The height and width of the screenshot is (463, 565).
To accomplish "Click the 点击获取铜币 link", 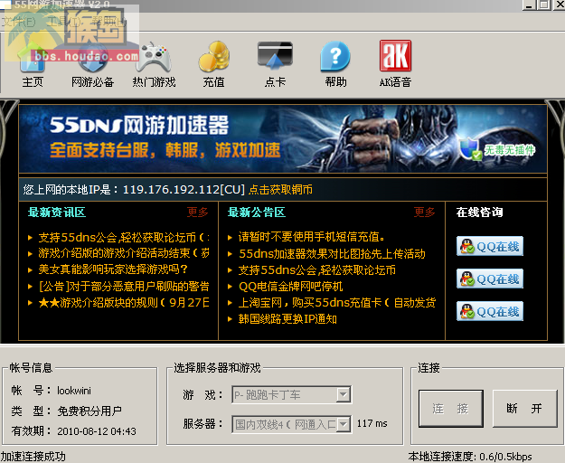I will tap(280, 190).
